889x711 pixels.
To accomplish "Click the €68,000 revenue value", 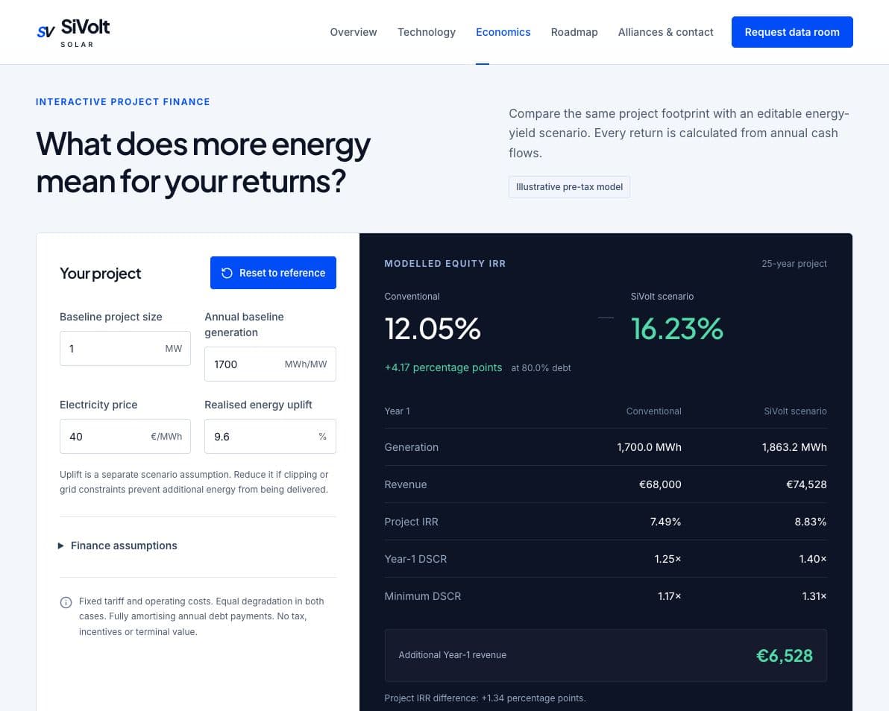I will pos(660,484).
